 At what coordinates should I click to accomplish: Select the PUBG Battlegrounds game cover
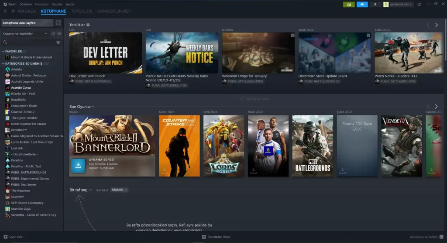(x=313, y=146)
